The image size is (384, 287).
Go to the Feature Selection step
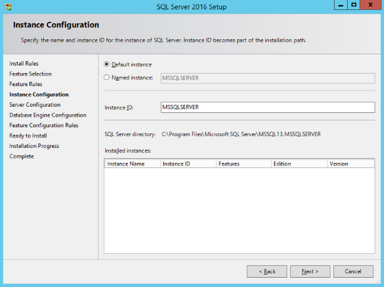click(31, 74)
